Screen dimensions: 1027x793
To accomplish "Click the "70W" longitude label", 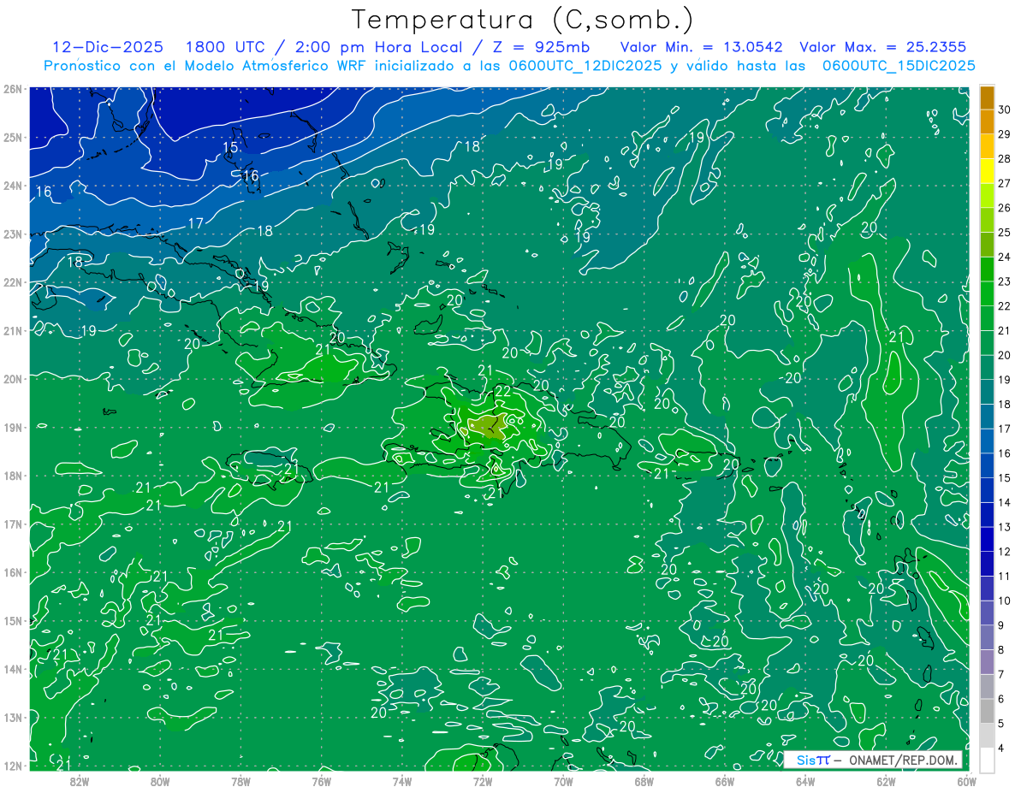I will [563, 781].
